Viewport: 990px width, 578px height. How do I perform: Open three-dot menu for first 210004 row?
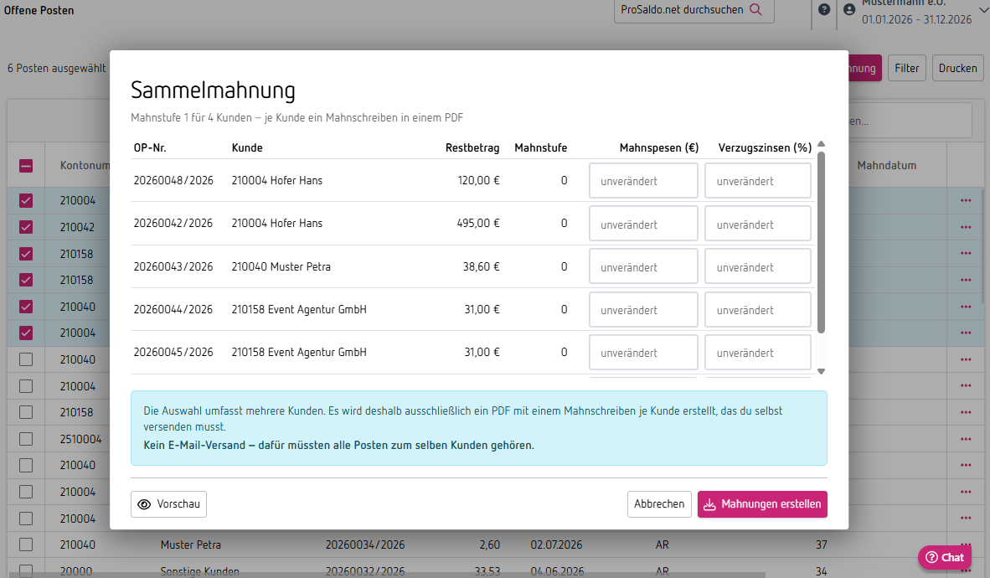pos(966,200)
